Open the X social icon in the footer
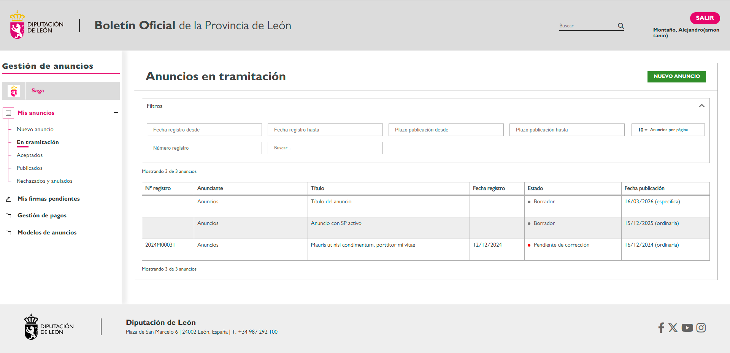The width and height of the screenshot is (730, 353). tap(673, 328)
